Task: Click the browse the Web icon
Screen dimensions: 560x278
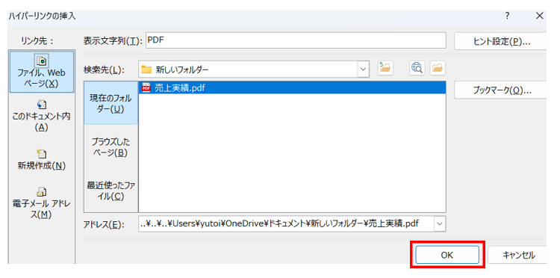Action: (417, 68)
